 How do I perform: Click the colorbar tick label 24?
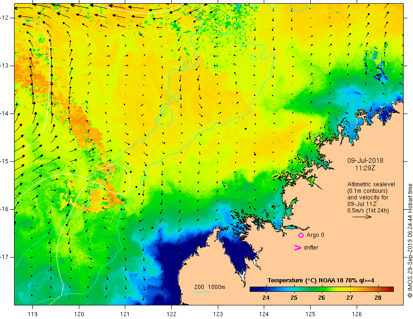(x=266, y=298)
